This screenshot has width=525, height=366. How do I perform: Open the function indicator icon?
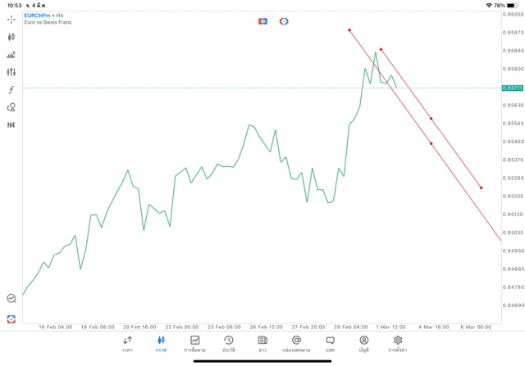(11, 89)
